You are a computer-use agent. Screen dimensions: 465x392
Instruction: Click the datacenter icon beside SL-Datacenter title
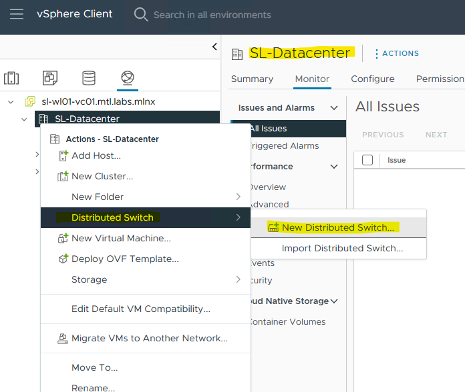coord(237,54)
